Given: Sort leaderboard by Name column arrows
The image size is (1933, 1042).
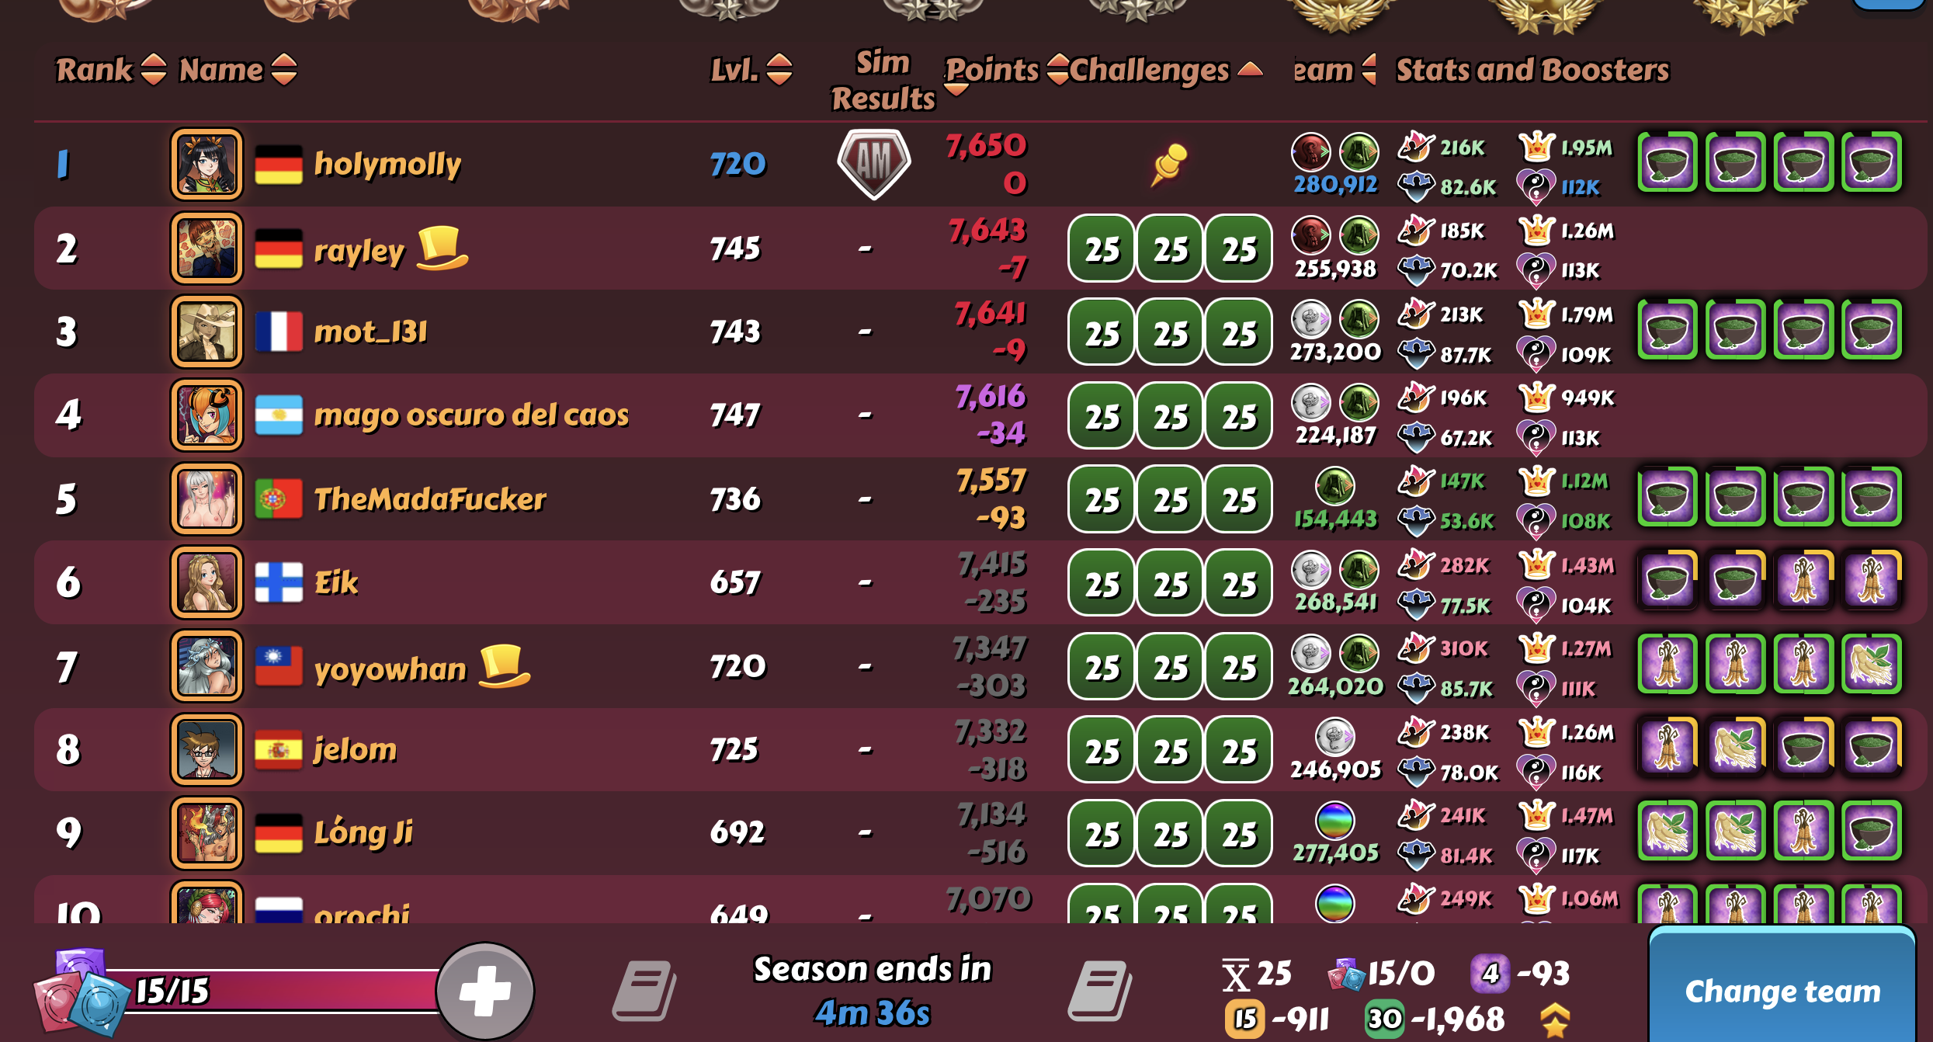Looking at the screenshot, I should tap(284, 70).
